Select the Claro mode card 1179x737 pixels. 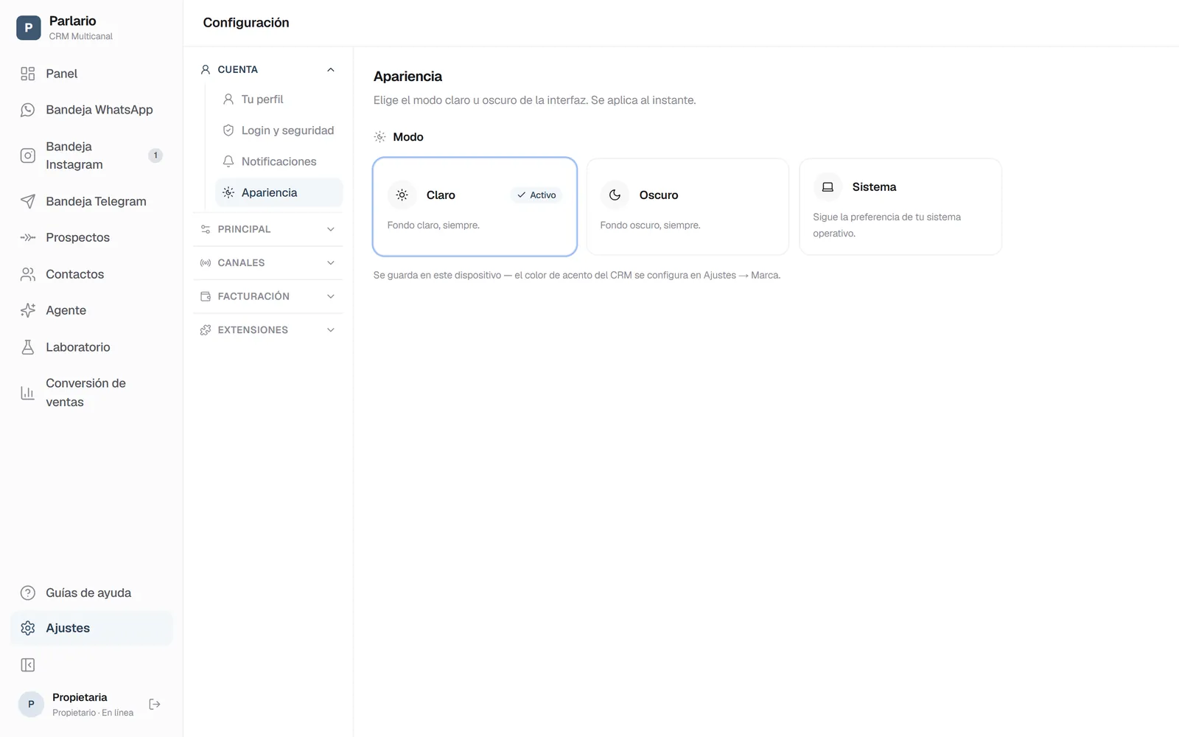(x=475, y=207)
